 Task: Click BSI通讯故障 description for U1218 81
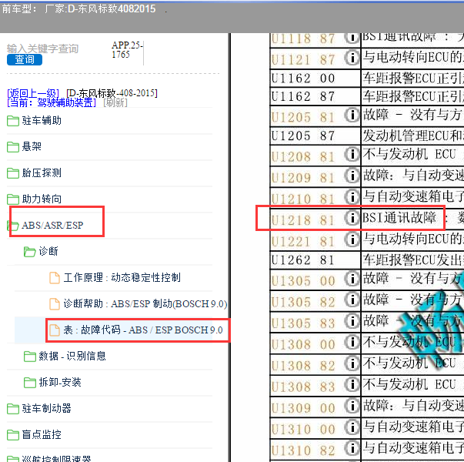(399, 218)
